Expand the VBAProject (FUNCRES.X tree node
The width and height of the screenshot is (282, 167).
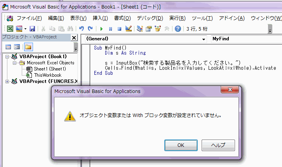point(7,81)
